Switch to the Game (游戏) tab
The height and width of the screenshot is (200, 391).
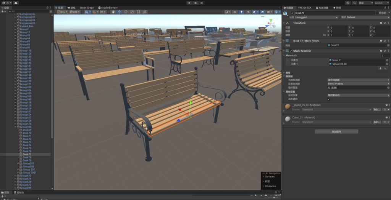click(x=71, y=8)
